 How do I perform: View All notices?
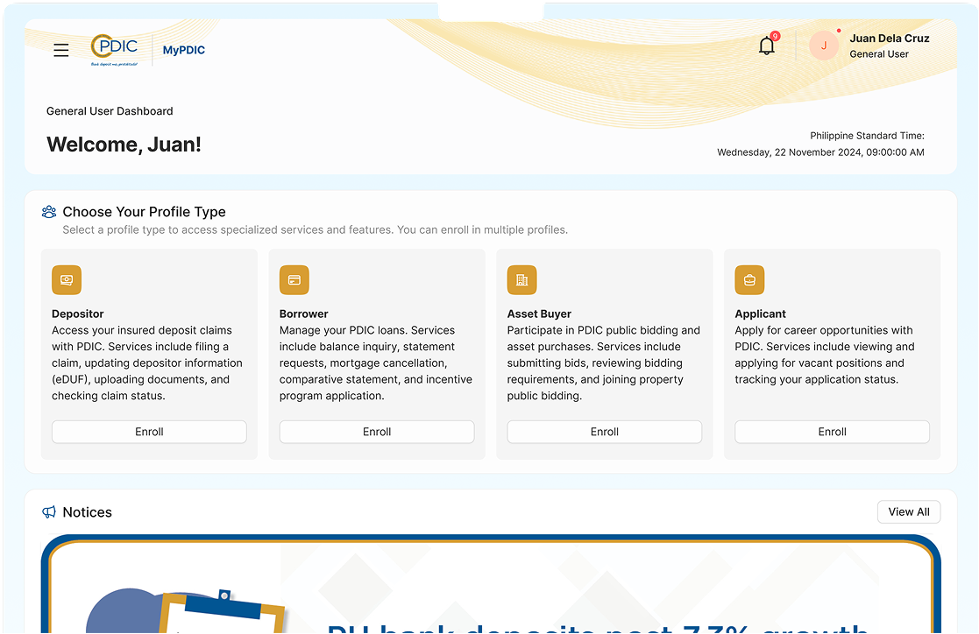pos(909,511)
